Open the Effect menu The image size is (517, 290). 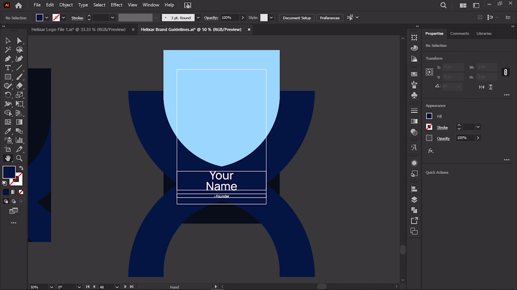(117, 5)
